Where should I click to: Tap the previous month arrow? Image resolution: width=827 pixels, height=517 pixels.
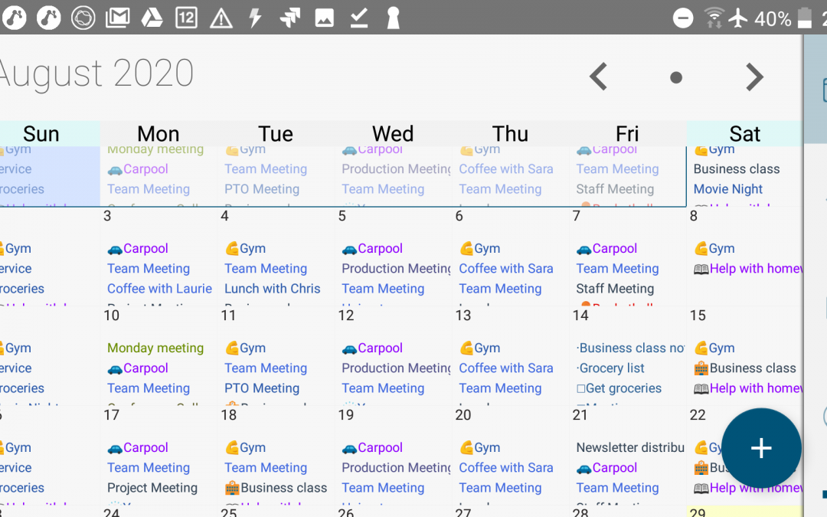point(598,77)
